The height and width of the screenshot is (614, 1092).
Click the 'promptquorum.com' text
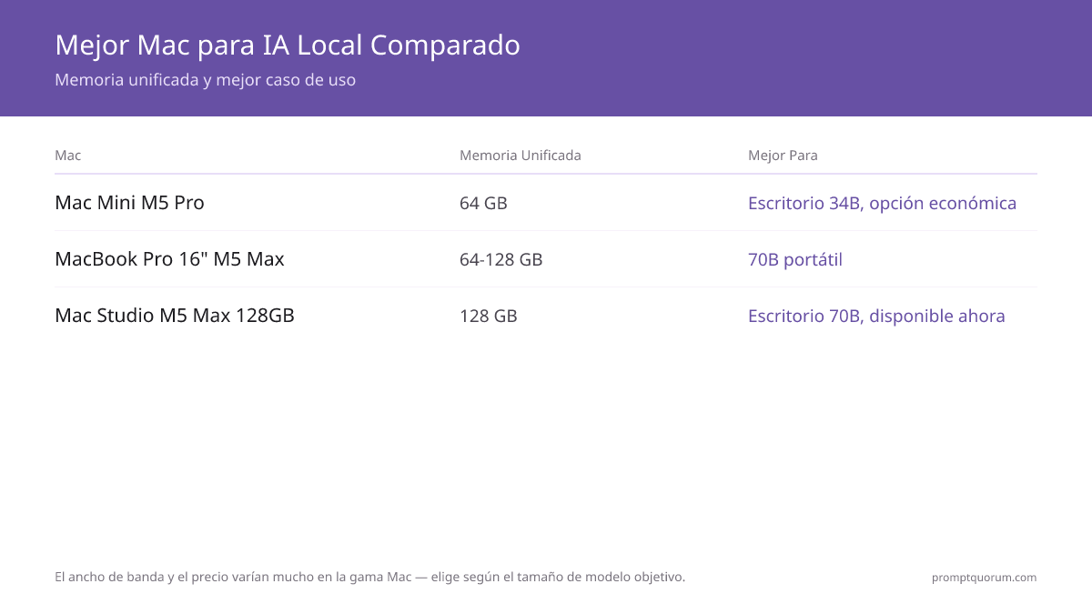point(984,578)
